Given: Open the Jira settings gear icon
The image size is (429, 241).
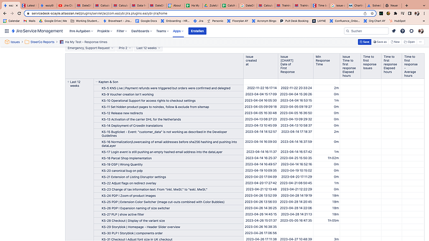Looking at the screenshot, I should [x=412, y=31].
